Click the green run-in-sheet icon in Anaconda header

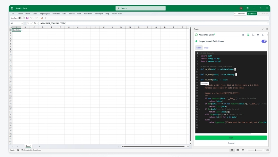(248, 35)
